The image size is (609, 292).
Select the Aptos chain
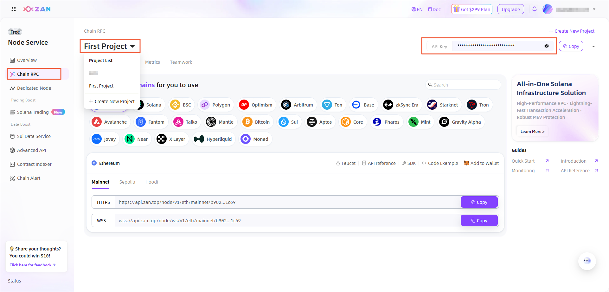click(x=320, y=122)
